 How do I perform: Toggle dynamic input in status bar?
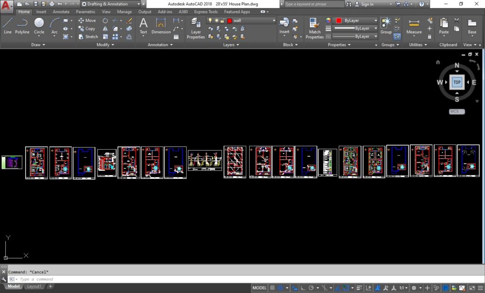(x=295, y=288)
